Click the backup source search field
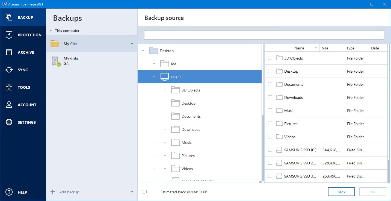This screenshot has height=201, width=391. [264, 35]
